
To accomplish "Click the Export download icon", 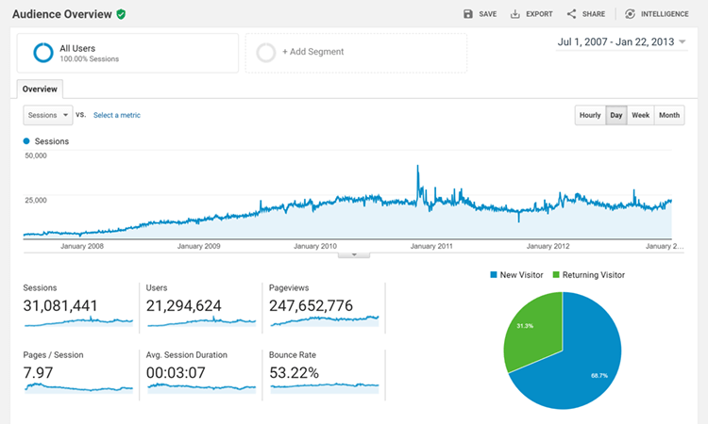I will tap(515, 14).
